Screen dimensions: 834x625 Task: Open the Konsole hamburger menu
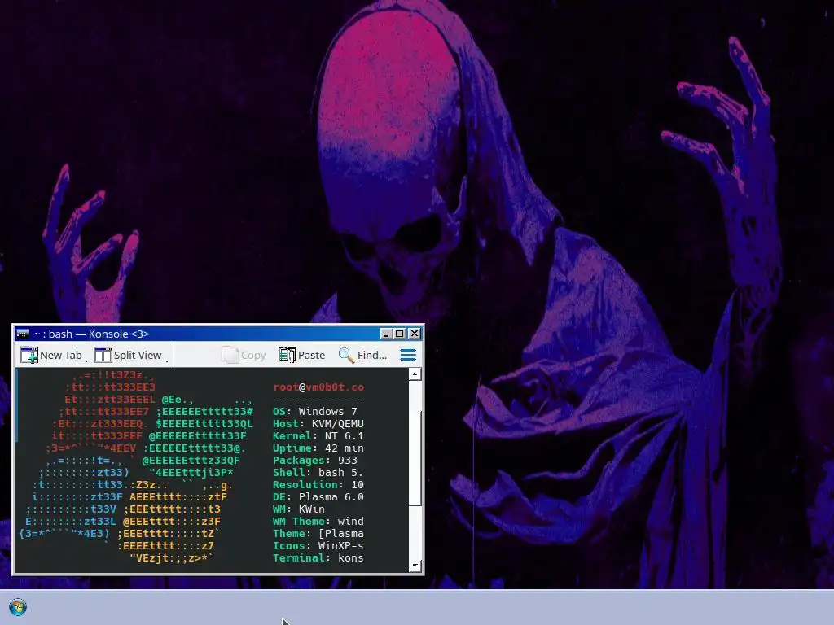pyautogui.click(x=408, y=355)
